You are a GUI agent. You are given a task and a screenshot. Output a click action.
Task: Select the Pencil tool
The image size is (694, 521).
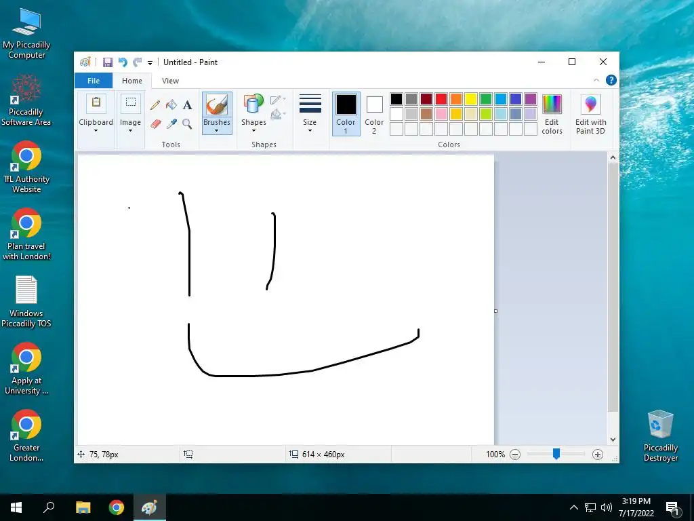(x=155, y=105)
